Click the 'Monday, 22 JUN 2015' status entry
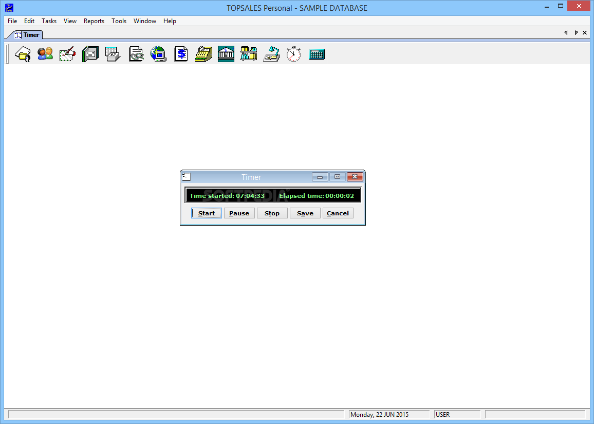The height and width of the screenshot is (424, 594). coord(389,415)
